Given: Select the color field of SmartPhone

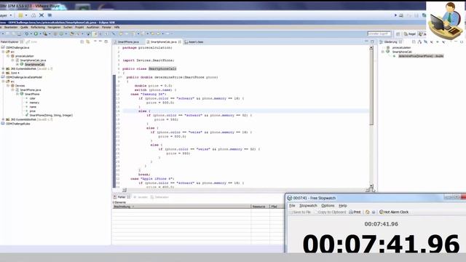Looking at the screenshot, I should (x=32, y=98).
